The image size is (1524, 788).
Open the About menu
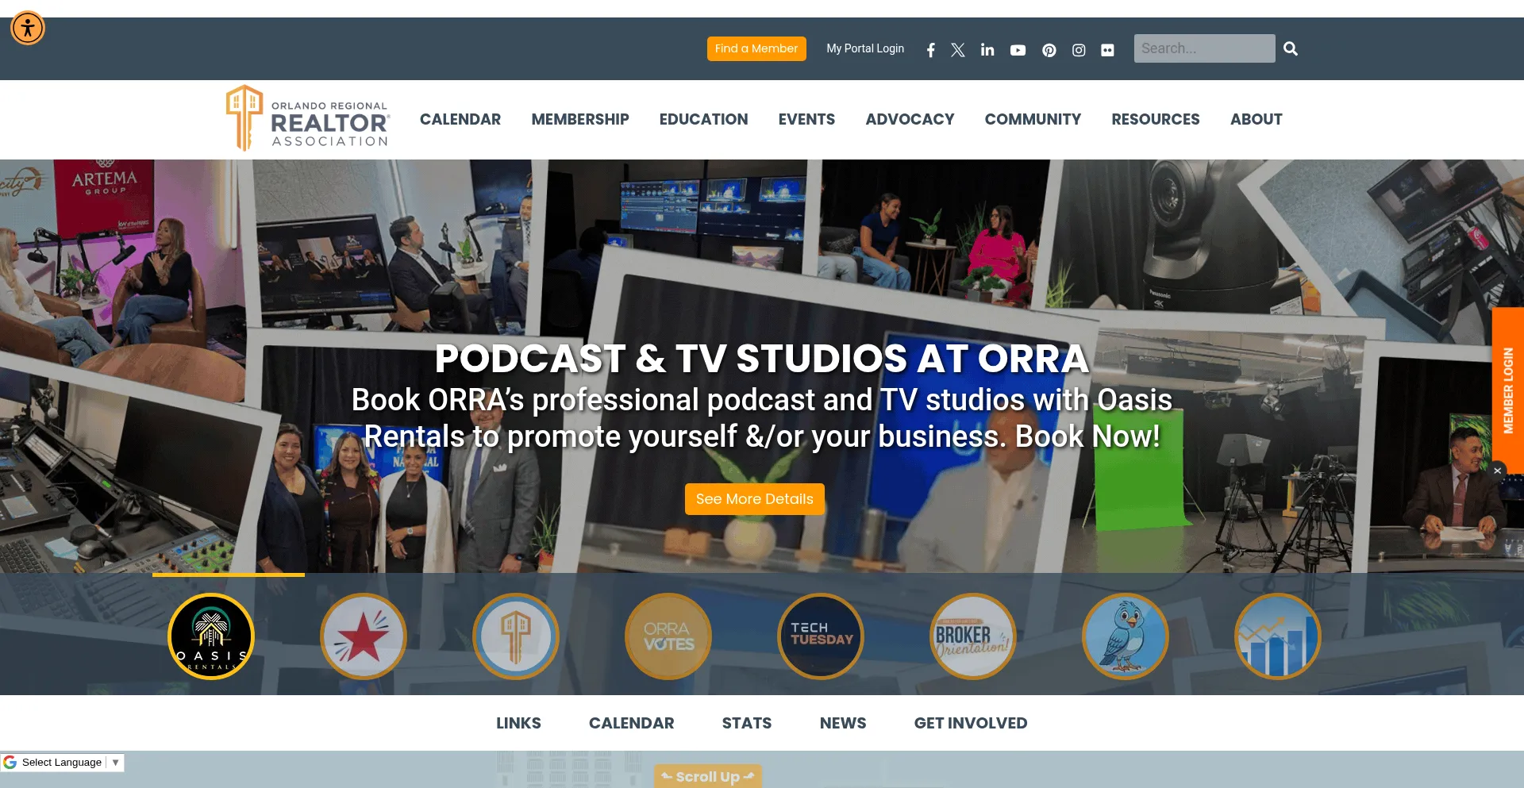[1257, 119]
